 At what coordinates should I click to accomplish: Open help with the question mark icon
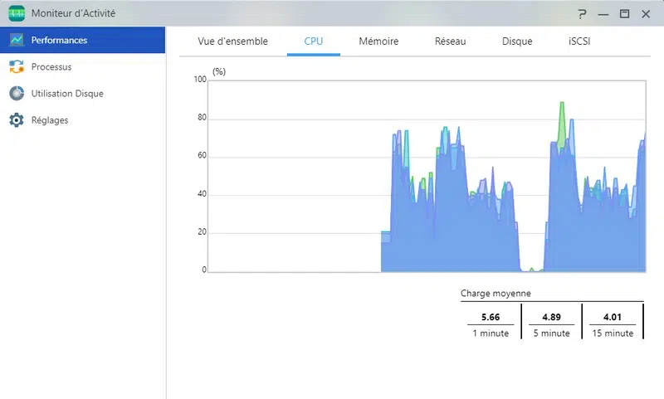click(x=583, y=14)
